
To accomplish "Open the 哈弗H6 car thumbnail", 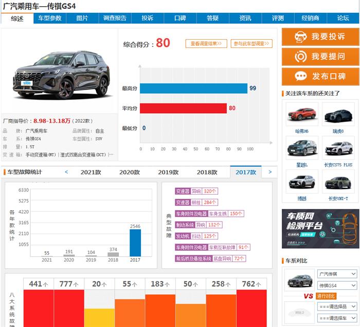I will coord(302,114).
